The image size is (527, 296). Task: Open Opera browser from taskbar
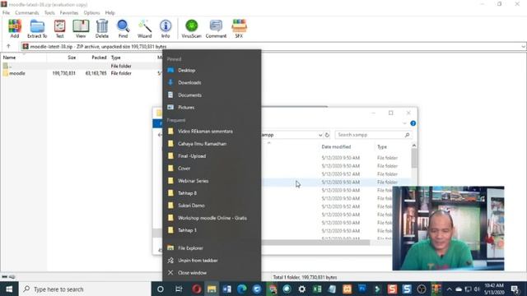click(197, 289)
